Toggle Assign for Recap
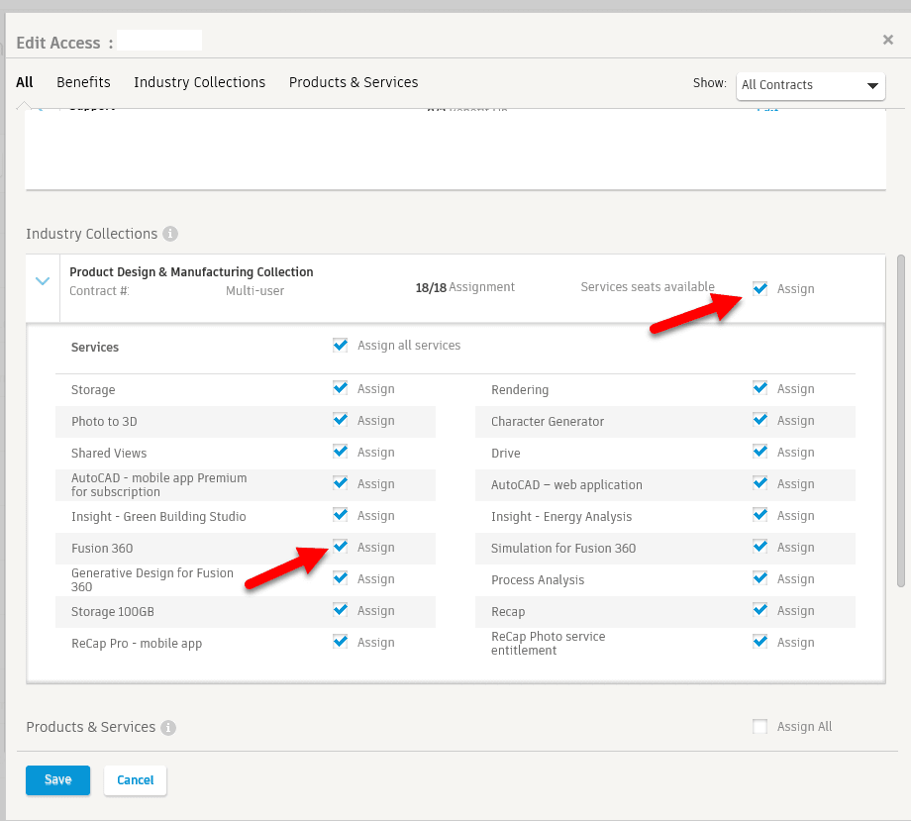Viewport: 911px width, 821px height. [x=759, y=611]
